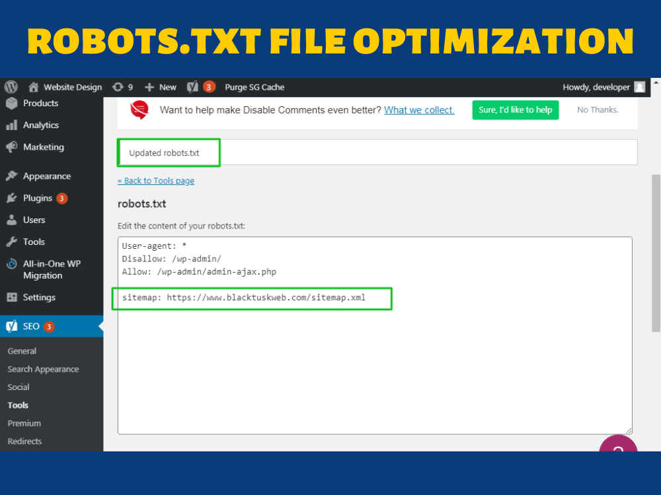Click the Website Design site name
Screen dimensions: 661x495
(73, 87)
